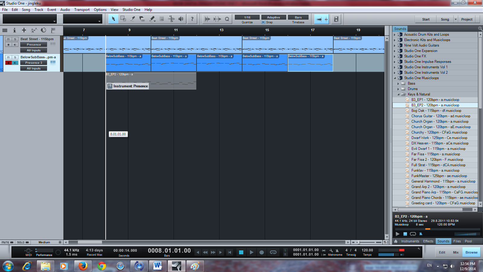Toggle record arm on BelowSubBass track
Image resolution: width=483 pixels, height=272 pixels.
pyautogui.click(x=8, y=63)
